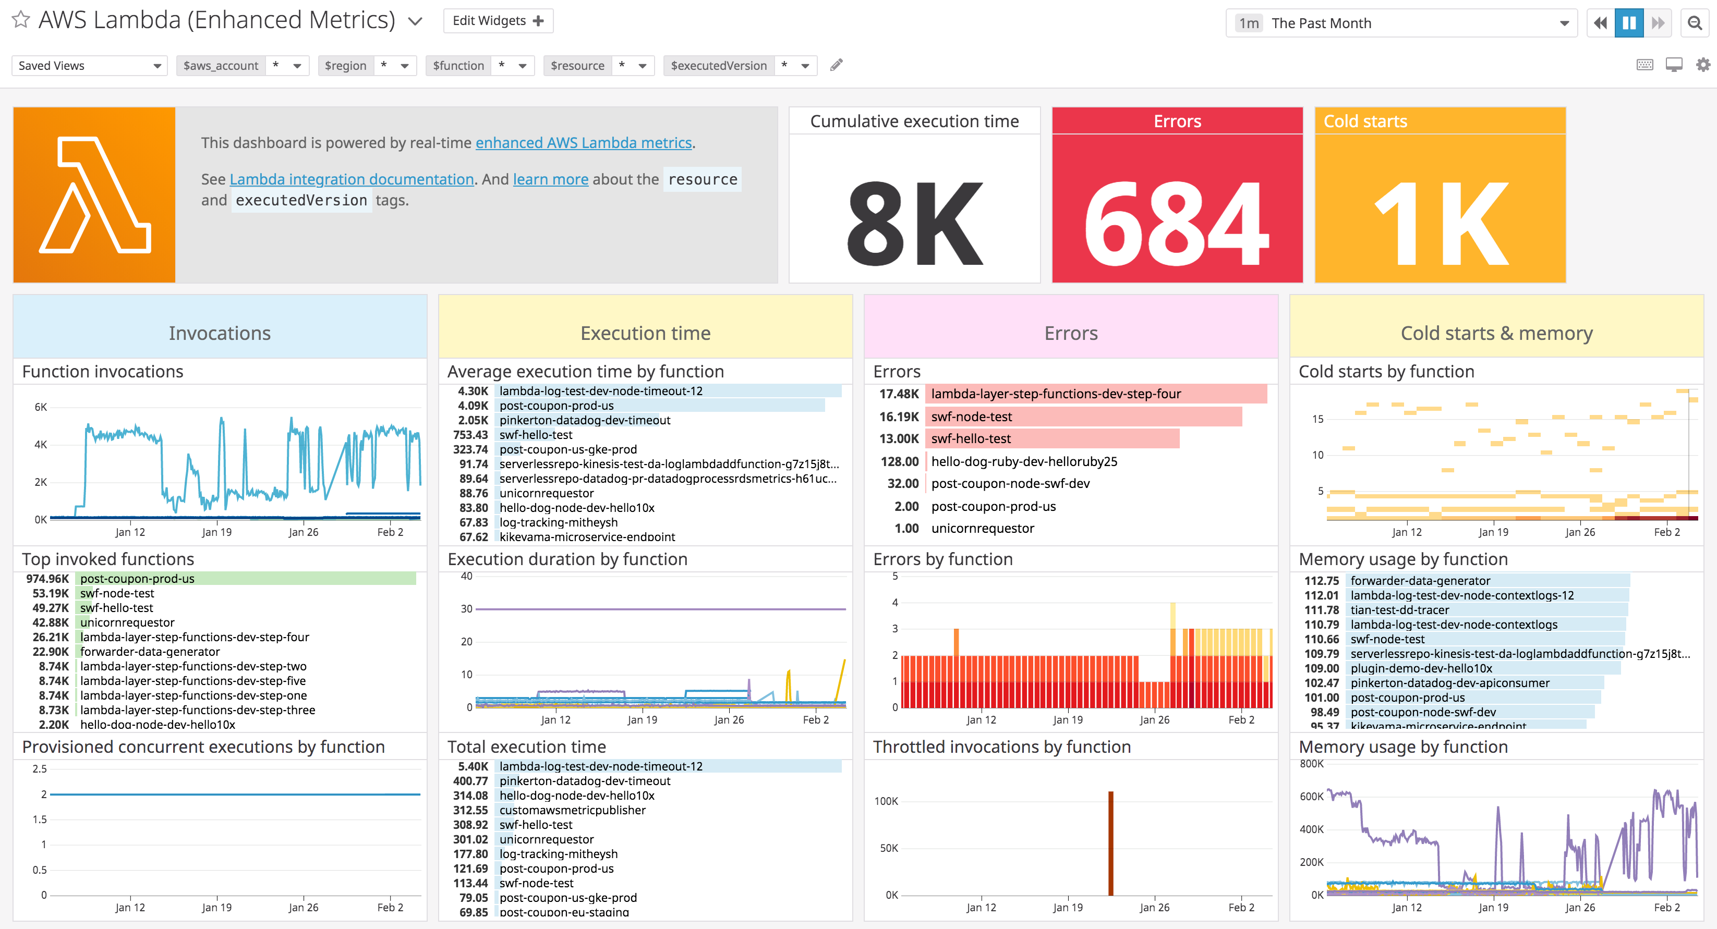This screenshot has height=929, width=1717.
Task: Expand the $region variable dropdown
Action: click(x=405, y=65)
